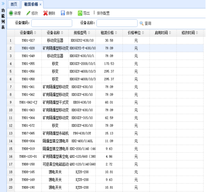Image resolution: width=206 pixels, height=192 pixels.
Task: Expand the 功能列表 sidebar with double-arrow
Action: 3,3
